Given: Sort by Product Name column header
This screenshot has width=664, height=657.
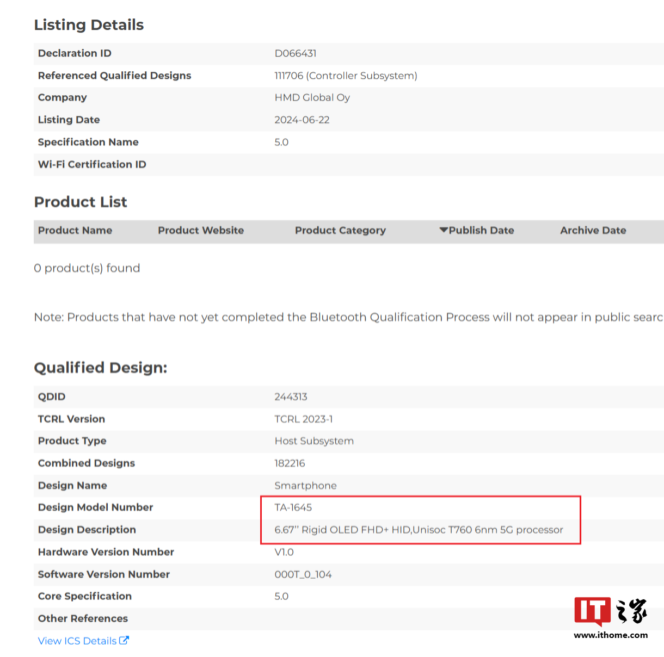Looking at the screenshot, I should coord(75,231).
